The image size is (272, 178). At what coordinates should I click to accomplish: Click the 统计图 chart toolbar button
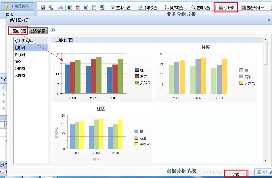(x=226, y=8)
